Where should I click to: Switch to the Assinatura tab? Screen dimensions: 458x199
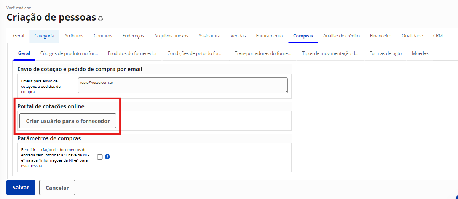coord(209,36)
